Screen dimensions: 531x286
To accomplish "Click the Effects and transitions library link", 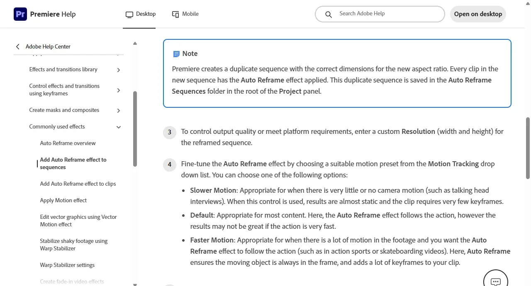I will [63, 70].
